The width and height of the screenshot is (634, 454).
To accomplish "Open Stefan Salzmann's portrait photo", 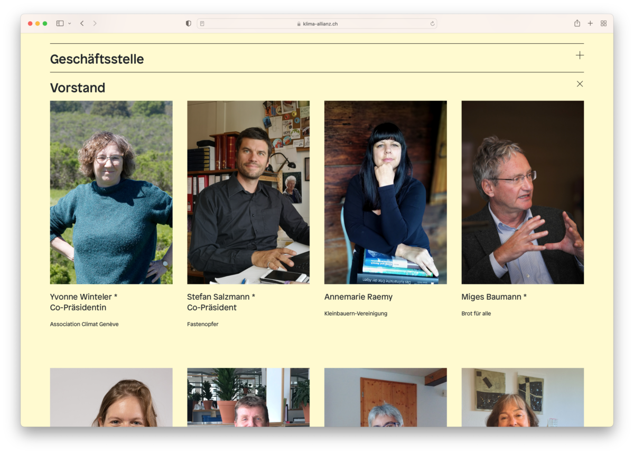I will pos(248,192).
